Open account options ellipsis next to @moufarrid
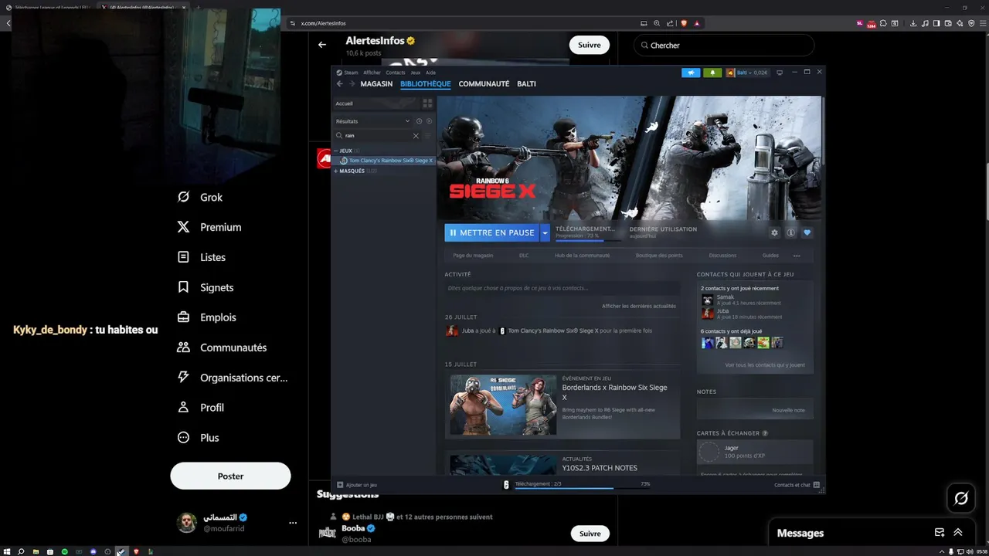The width and height of the screenshot is (989, 556). click(x=293, y=523)
